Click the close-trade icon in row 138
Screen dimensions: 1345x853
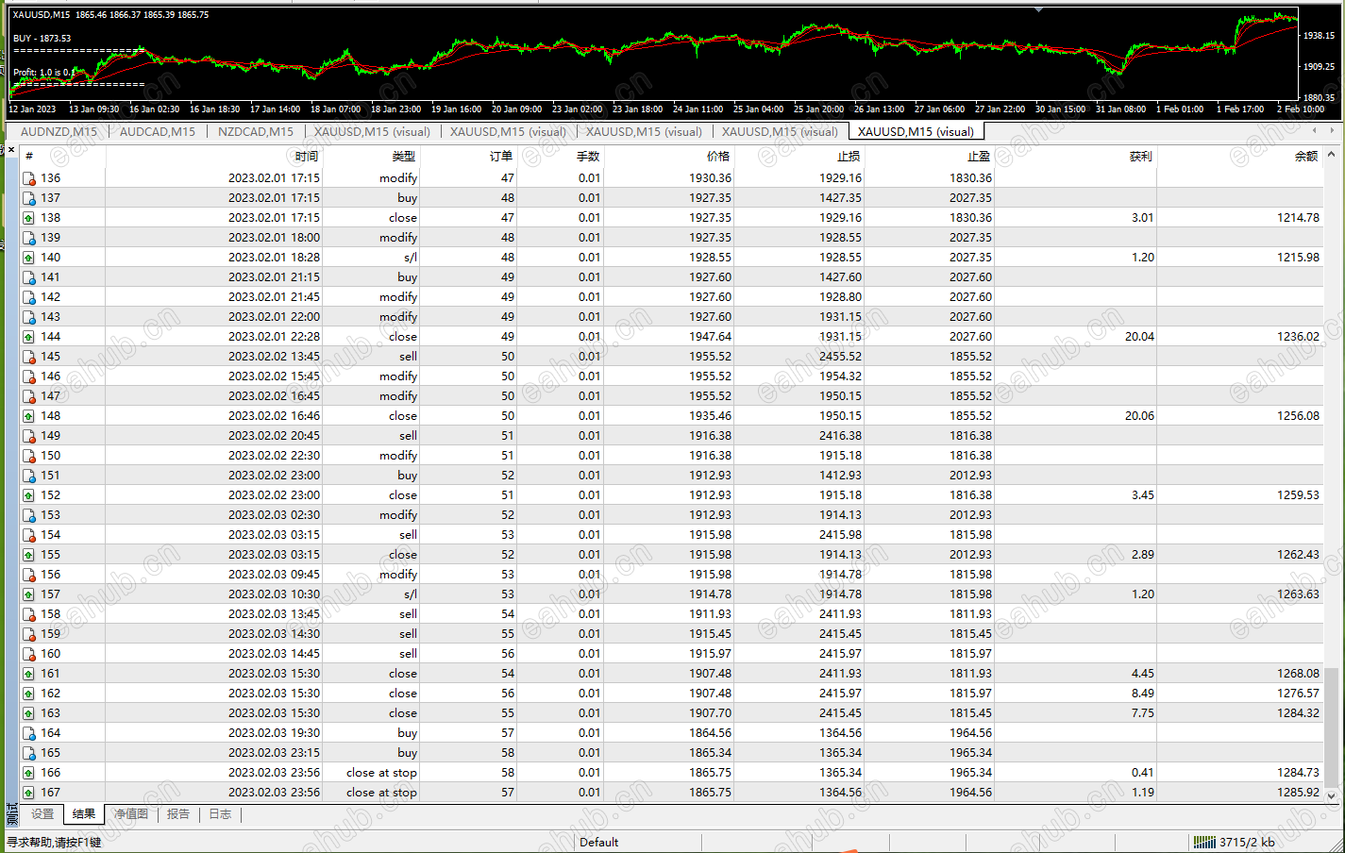coord(28,218)
